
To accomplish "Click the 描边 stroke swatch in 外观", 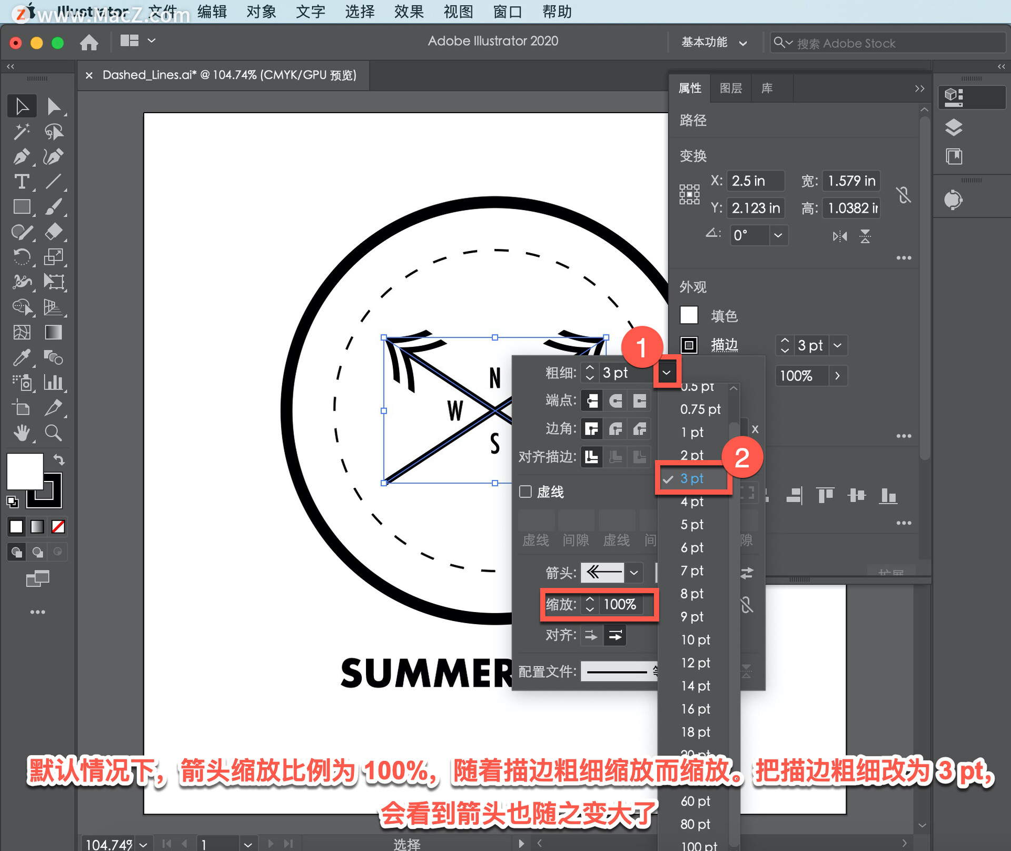I will 689,345.
